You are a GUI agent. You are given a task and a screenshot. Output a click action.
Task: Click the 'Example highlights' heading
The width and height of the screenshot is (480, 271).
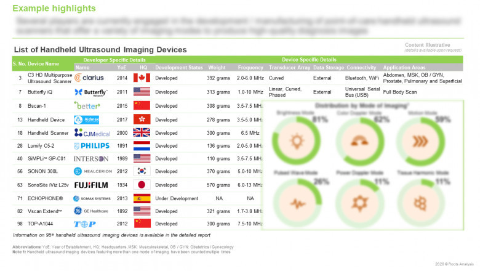(54, 8)
